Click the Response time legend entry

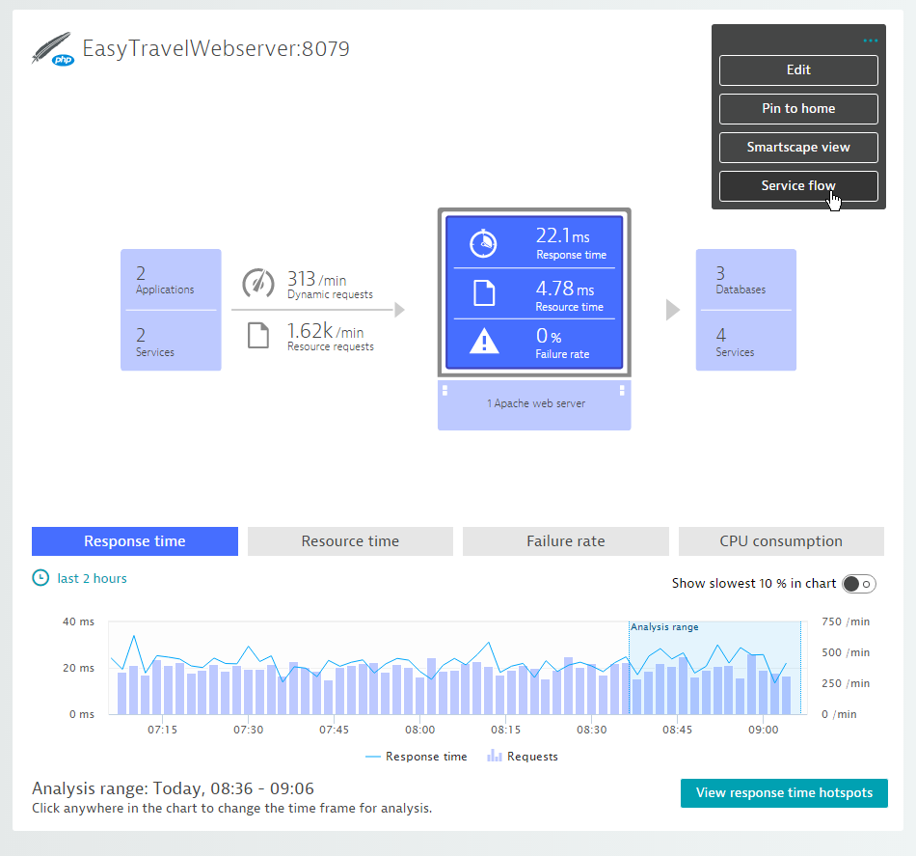tap(416, 757)
